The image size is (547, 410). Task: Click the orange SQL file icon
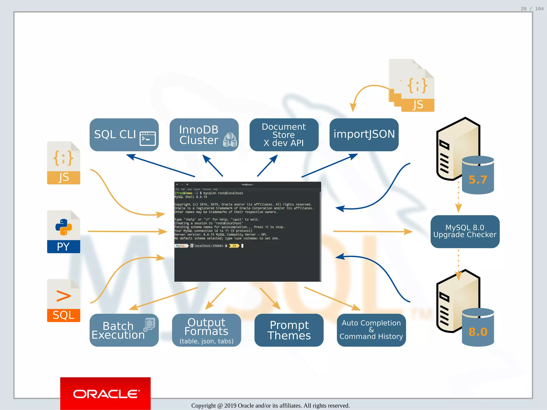coord(64,300)
